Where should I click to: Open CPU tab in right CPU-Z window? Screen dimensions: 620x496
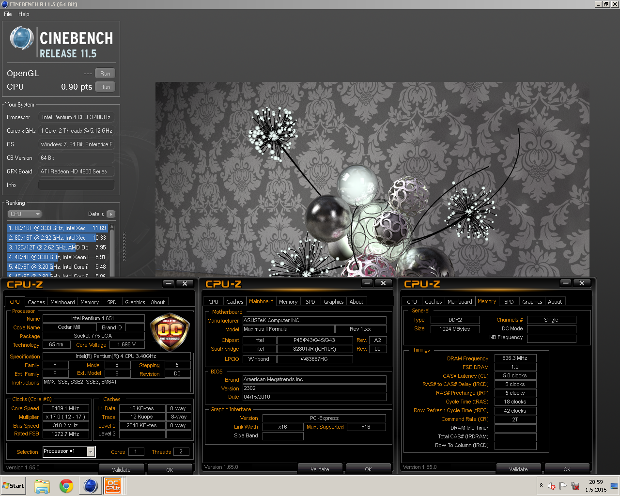[412, 302]
